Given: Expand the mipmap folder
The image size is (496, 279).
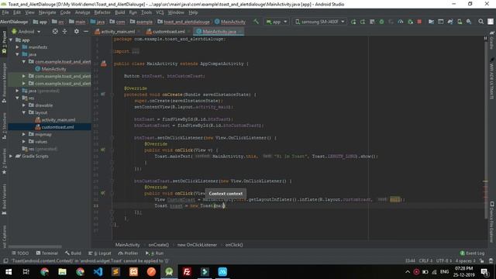Looking at the screenshot, I should [24, 134].
